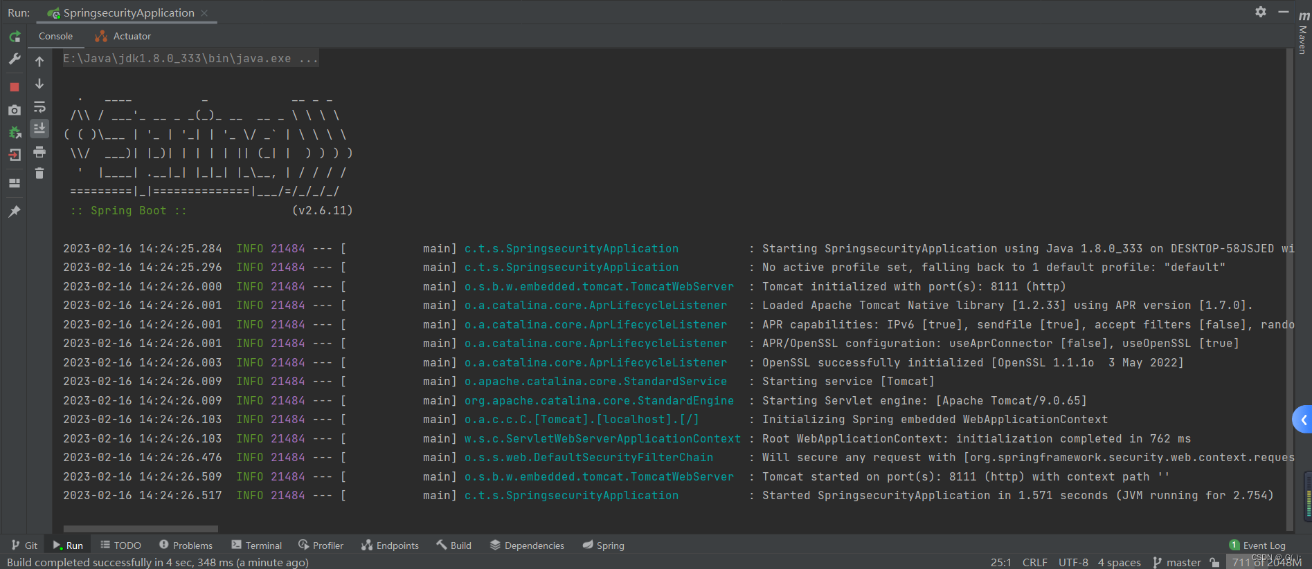1312x569 pixels.
Task: Hide the Run tool window
Action: coord(1283,12)
